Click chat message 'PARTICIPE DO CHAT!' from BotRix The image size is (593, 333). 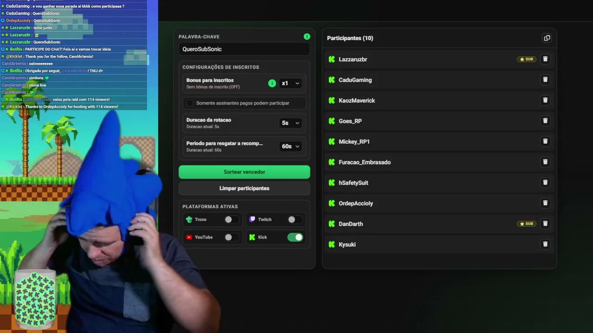click(68, 49)
